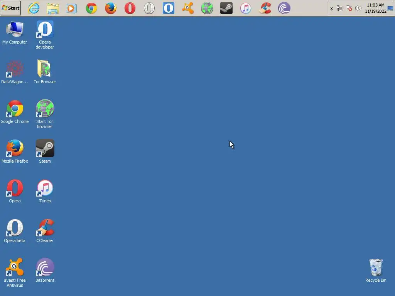Select Opera developer desktop shortcut
This screenshot has height=296, width=395.
[x=45, y=35]
